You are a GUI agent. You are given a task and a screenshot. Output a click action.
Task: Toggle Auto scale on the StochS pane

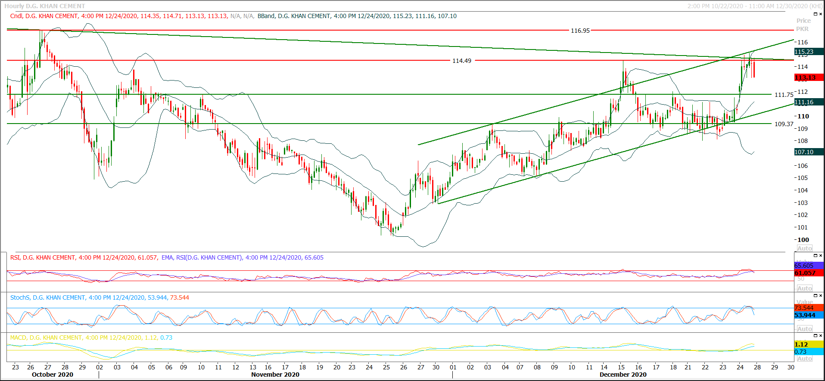pyautogui.click(x=804, y=329)
